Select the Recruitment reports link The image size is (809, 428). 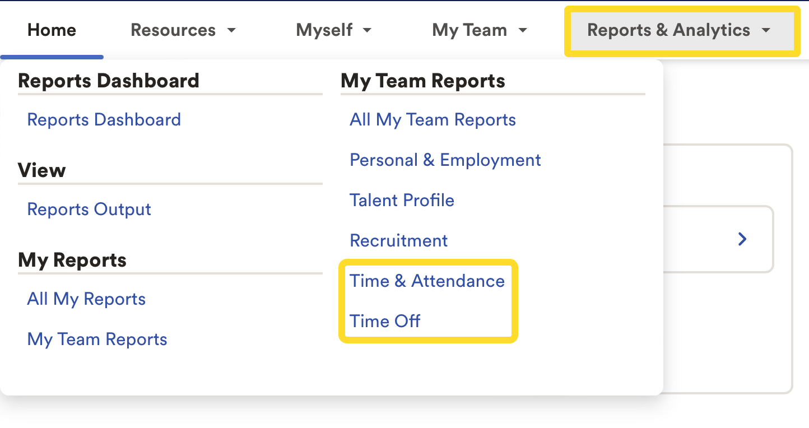point(398,241)
